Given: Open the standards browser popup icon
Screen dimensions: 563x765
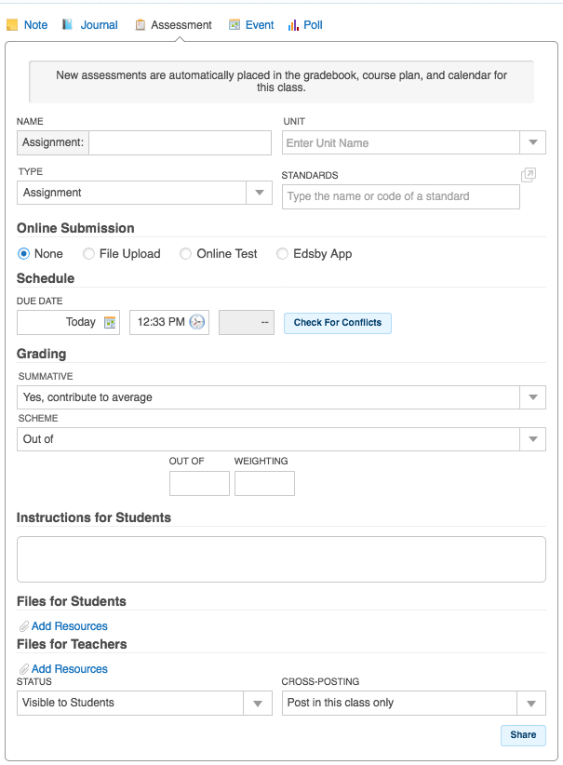Looking at the screenshot, I should (529, 175).
